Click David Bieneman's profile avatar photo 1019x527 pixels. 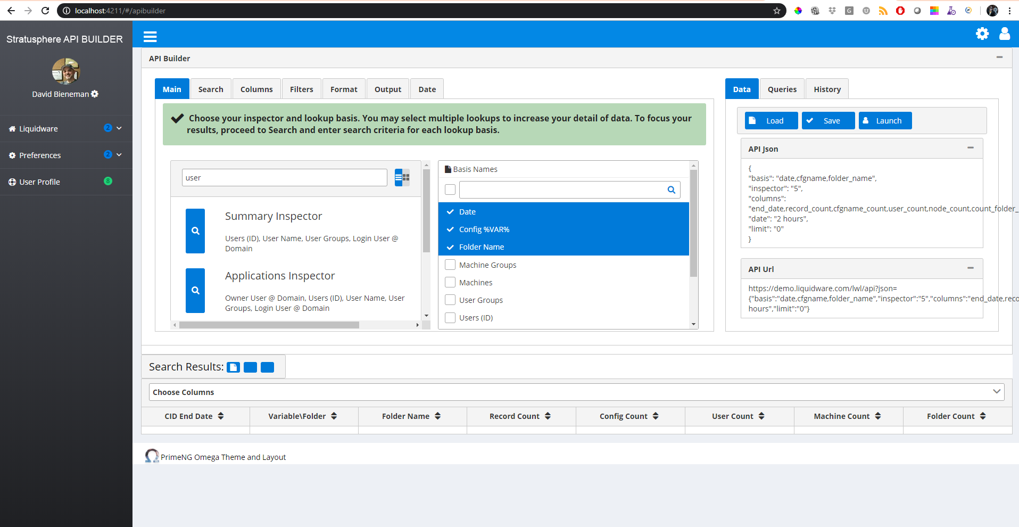pyautogui.click(x=66, y=71)
